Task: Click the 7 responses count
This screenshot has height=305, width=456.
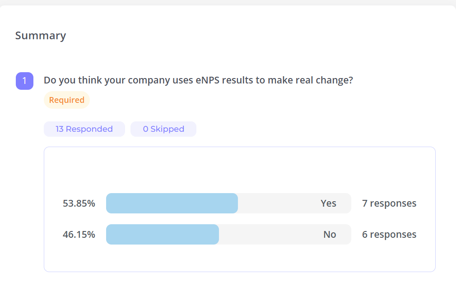Action: pos(389,203)
